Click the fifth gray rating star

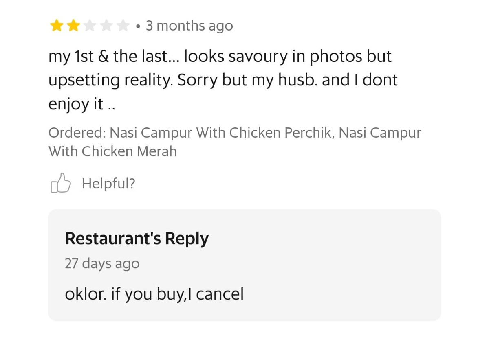[123, 26]
